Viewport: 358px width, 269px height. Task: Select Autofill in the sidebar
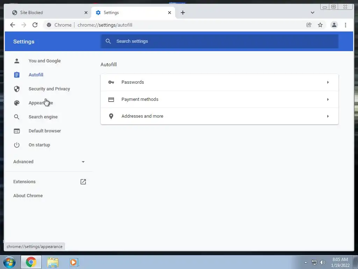pos(36,75)
